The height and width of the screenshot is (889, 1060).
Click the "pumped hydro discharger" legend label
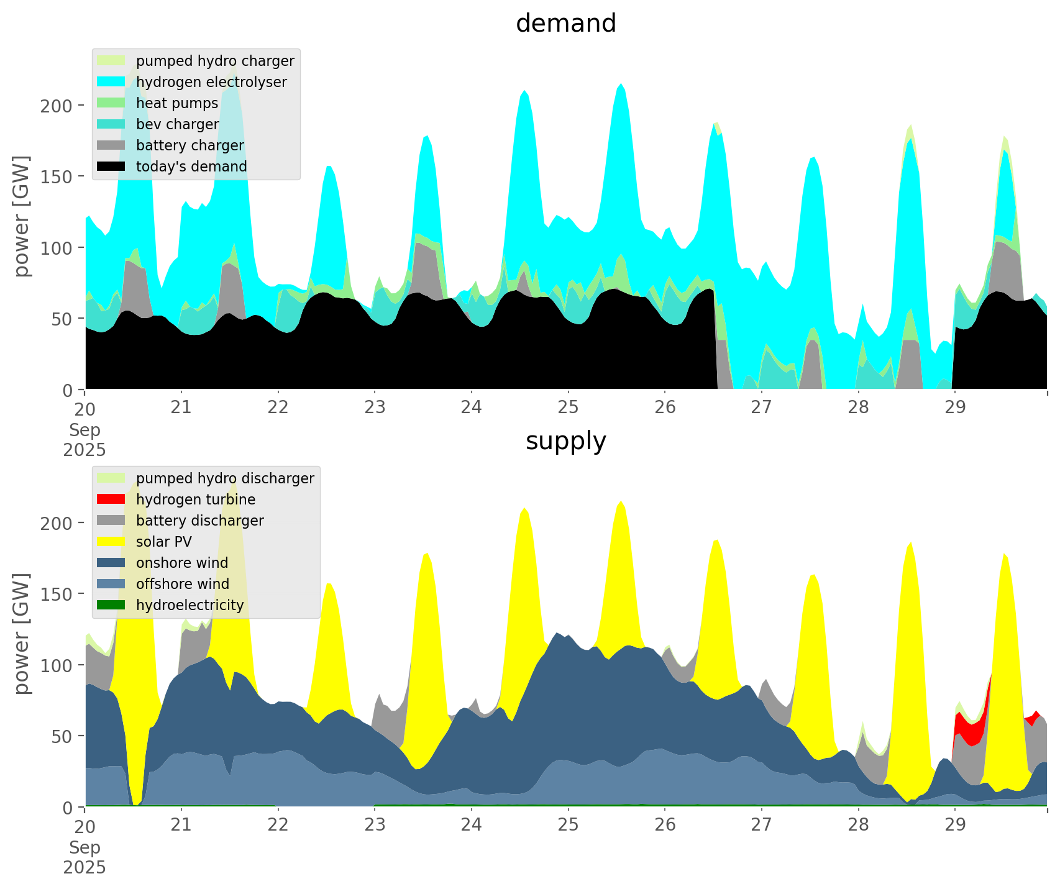(225, 478)
